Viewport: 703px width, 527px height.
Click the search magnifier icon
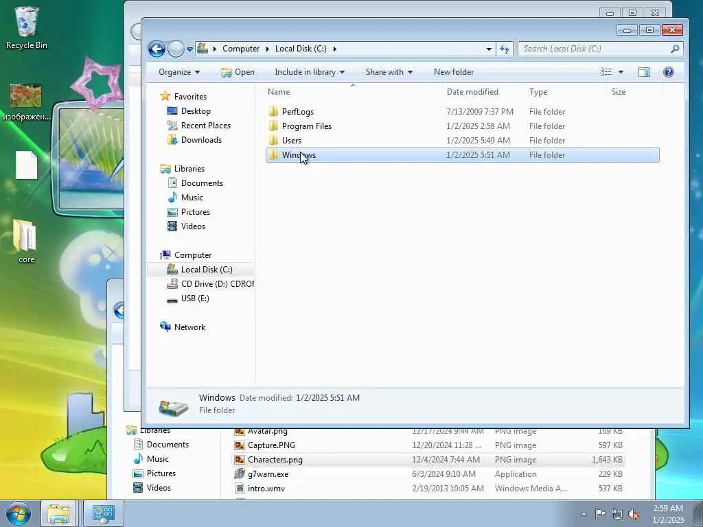(675, 49)
